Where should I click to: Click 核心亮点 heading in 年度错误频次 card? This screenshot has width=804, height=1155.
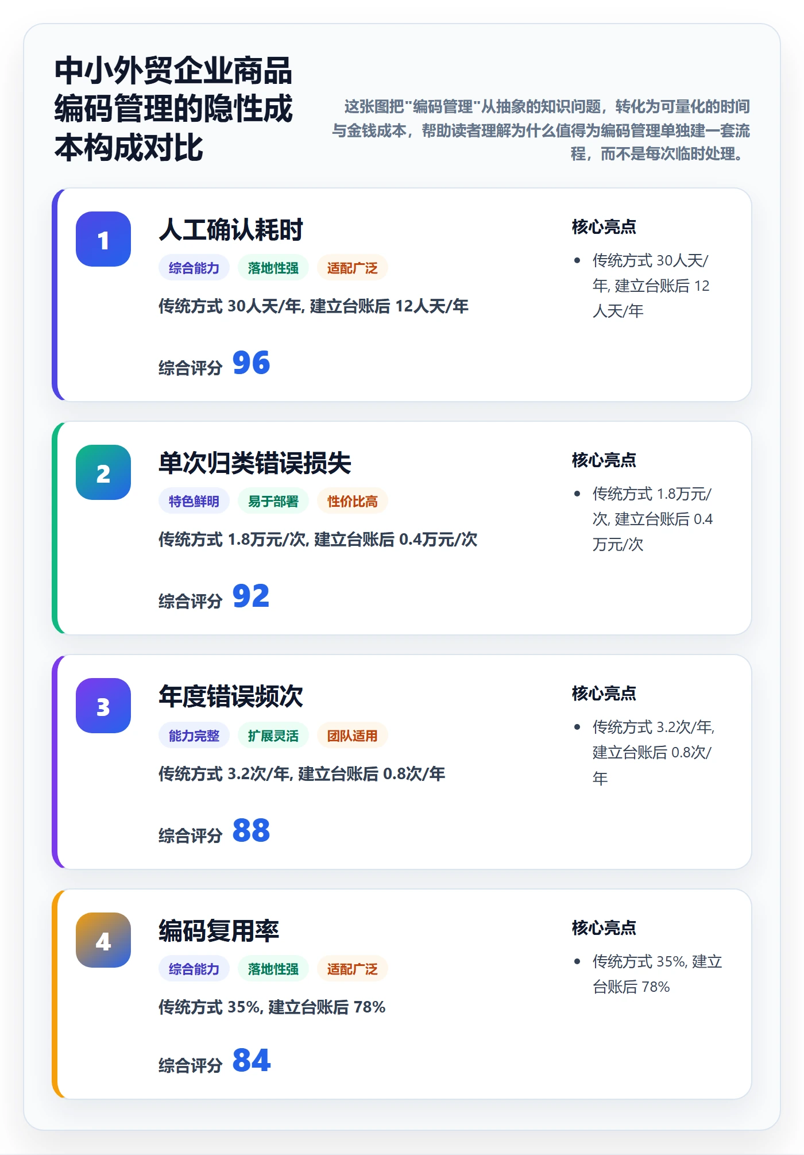[604, 694]
